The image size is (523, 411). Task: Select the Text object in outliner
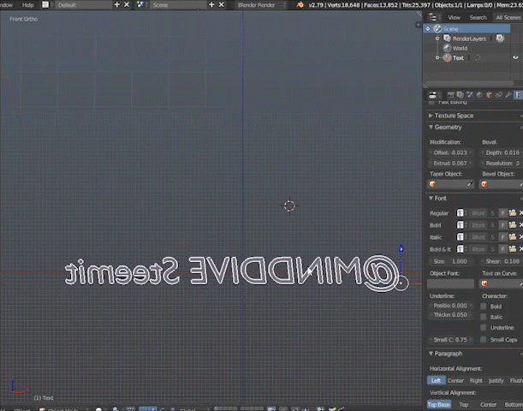(x=458, y=57)
